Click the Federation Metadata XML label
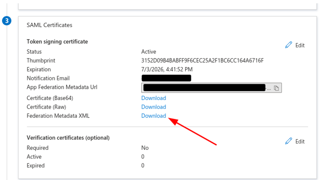This screenshot has width=320, height=180. click(x=58, y=116)
